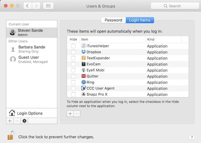Click the TextExpander app icon

coord(83,58)
